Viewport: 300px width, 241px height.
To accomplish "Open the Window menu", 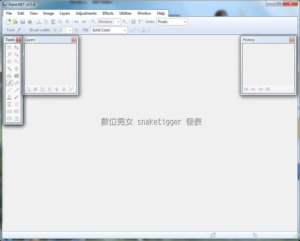I will pos(144,13).
